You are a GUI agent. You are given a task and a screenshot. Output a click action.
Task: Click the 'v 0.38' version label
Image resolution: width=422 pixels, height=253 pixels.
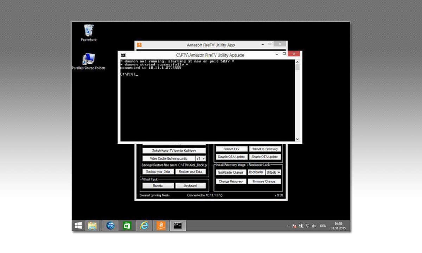(x=279, y=195)
